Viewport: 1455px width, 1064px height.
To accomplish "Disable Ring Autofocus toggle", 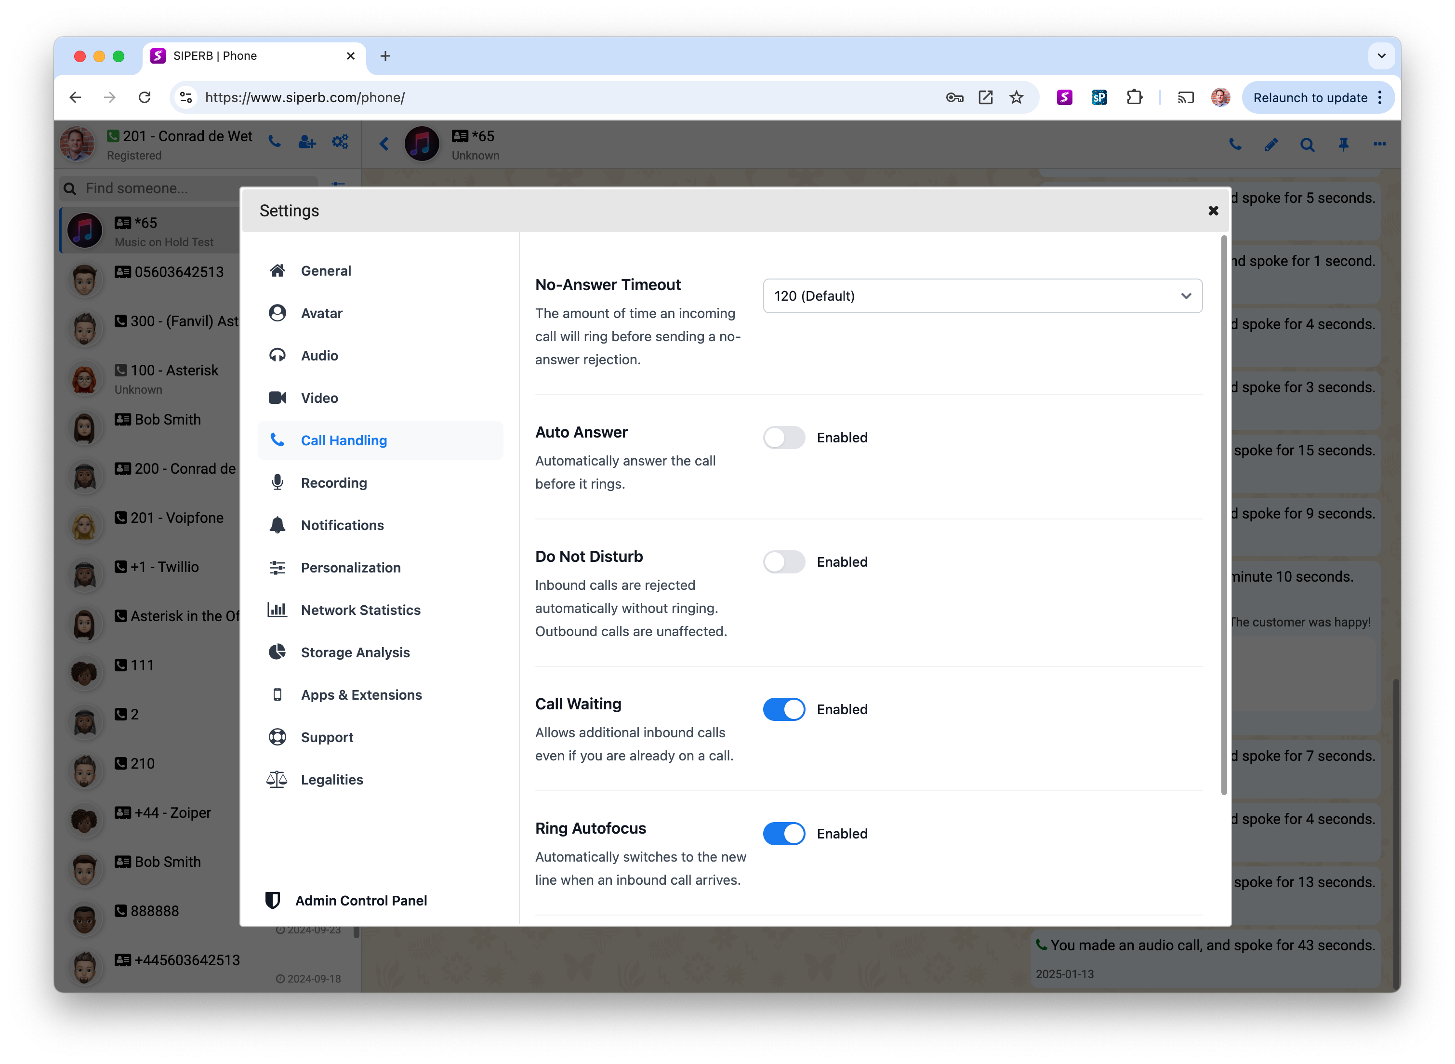I will point(784,834).
